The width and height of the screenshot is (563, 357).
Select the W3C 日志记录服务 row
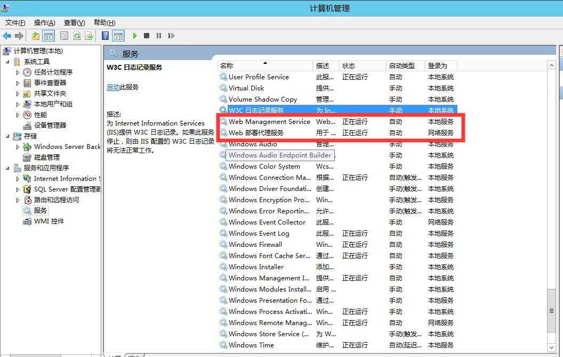(x=337, y=110)
